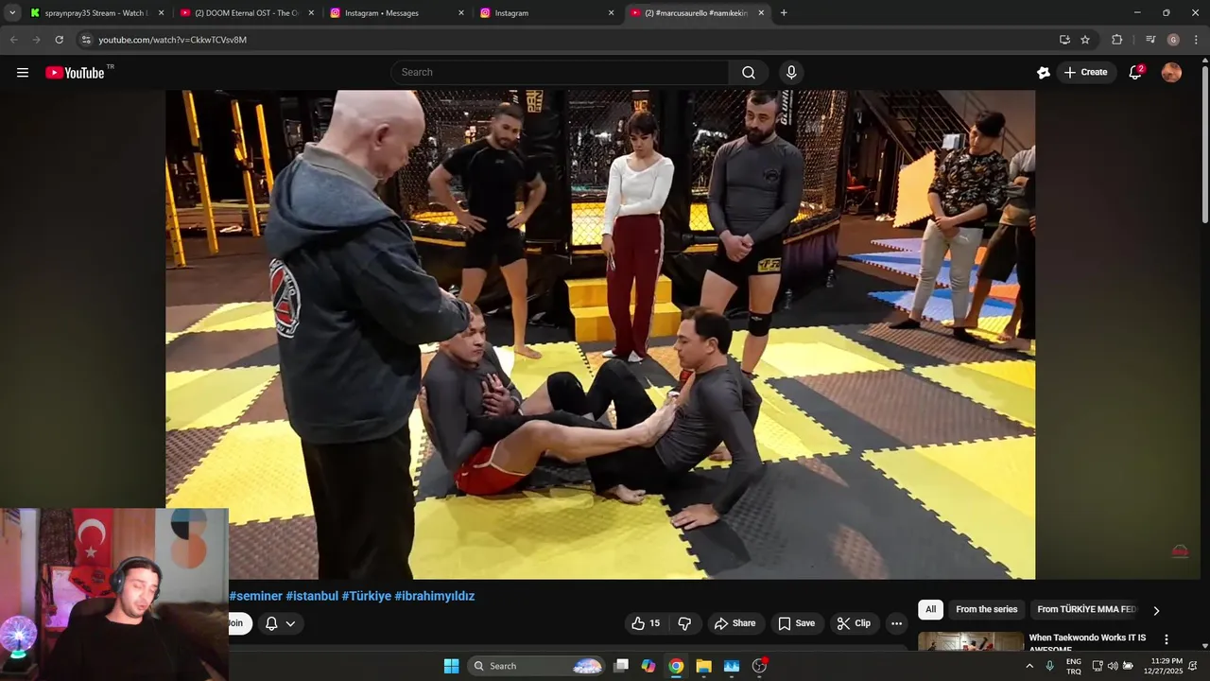Open Chrome media controls icon
This screenshot has width=1210, height=681.
pos(1150,40)
